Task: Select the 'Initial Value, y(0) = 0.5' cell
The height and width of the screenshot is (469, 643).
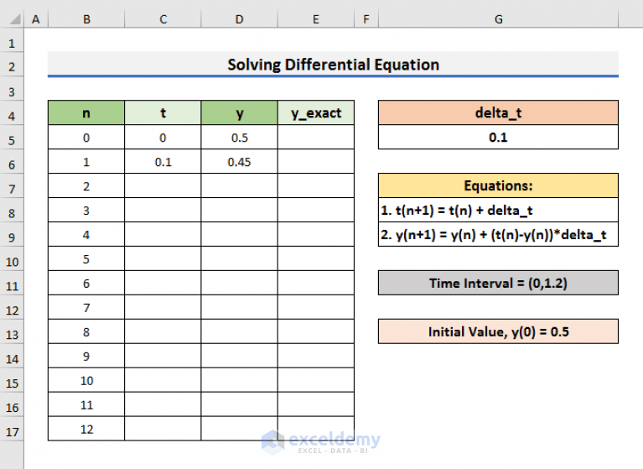Action: click(498, 331)
